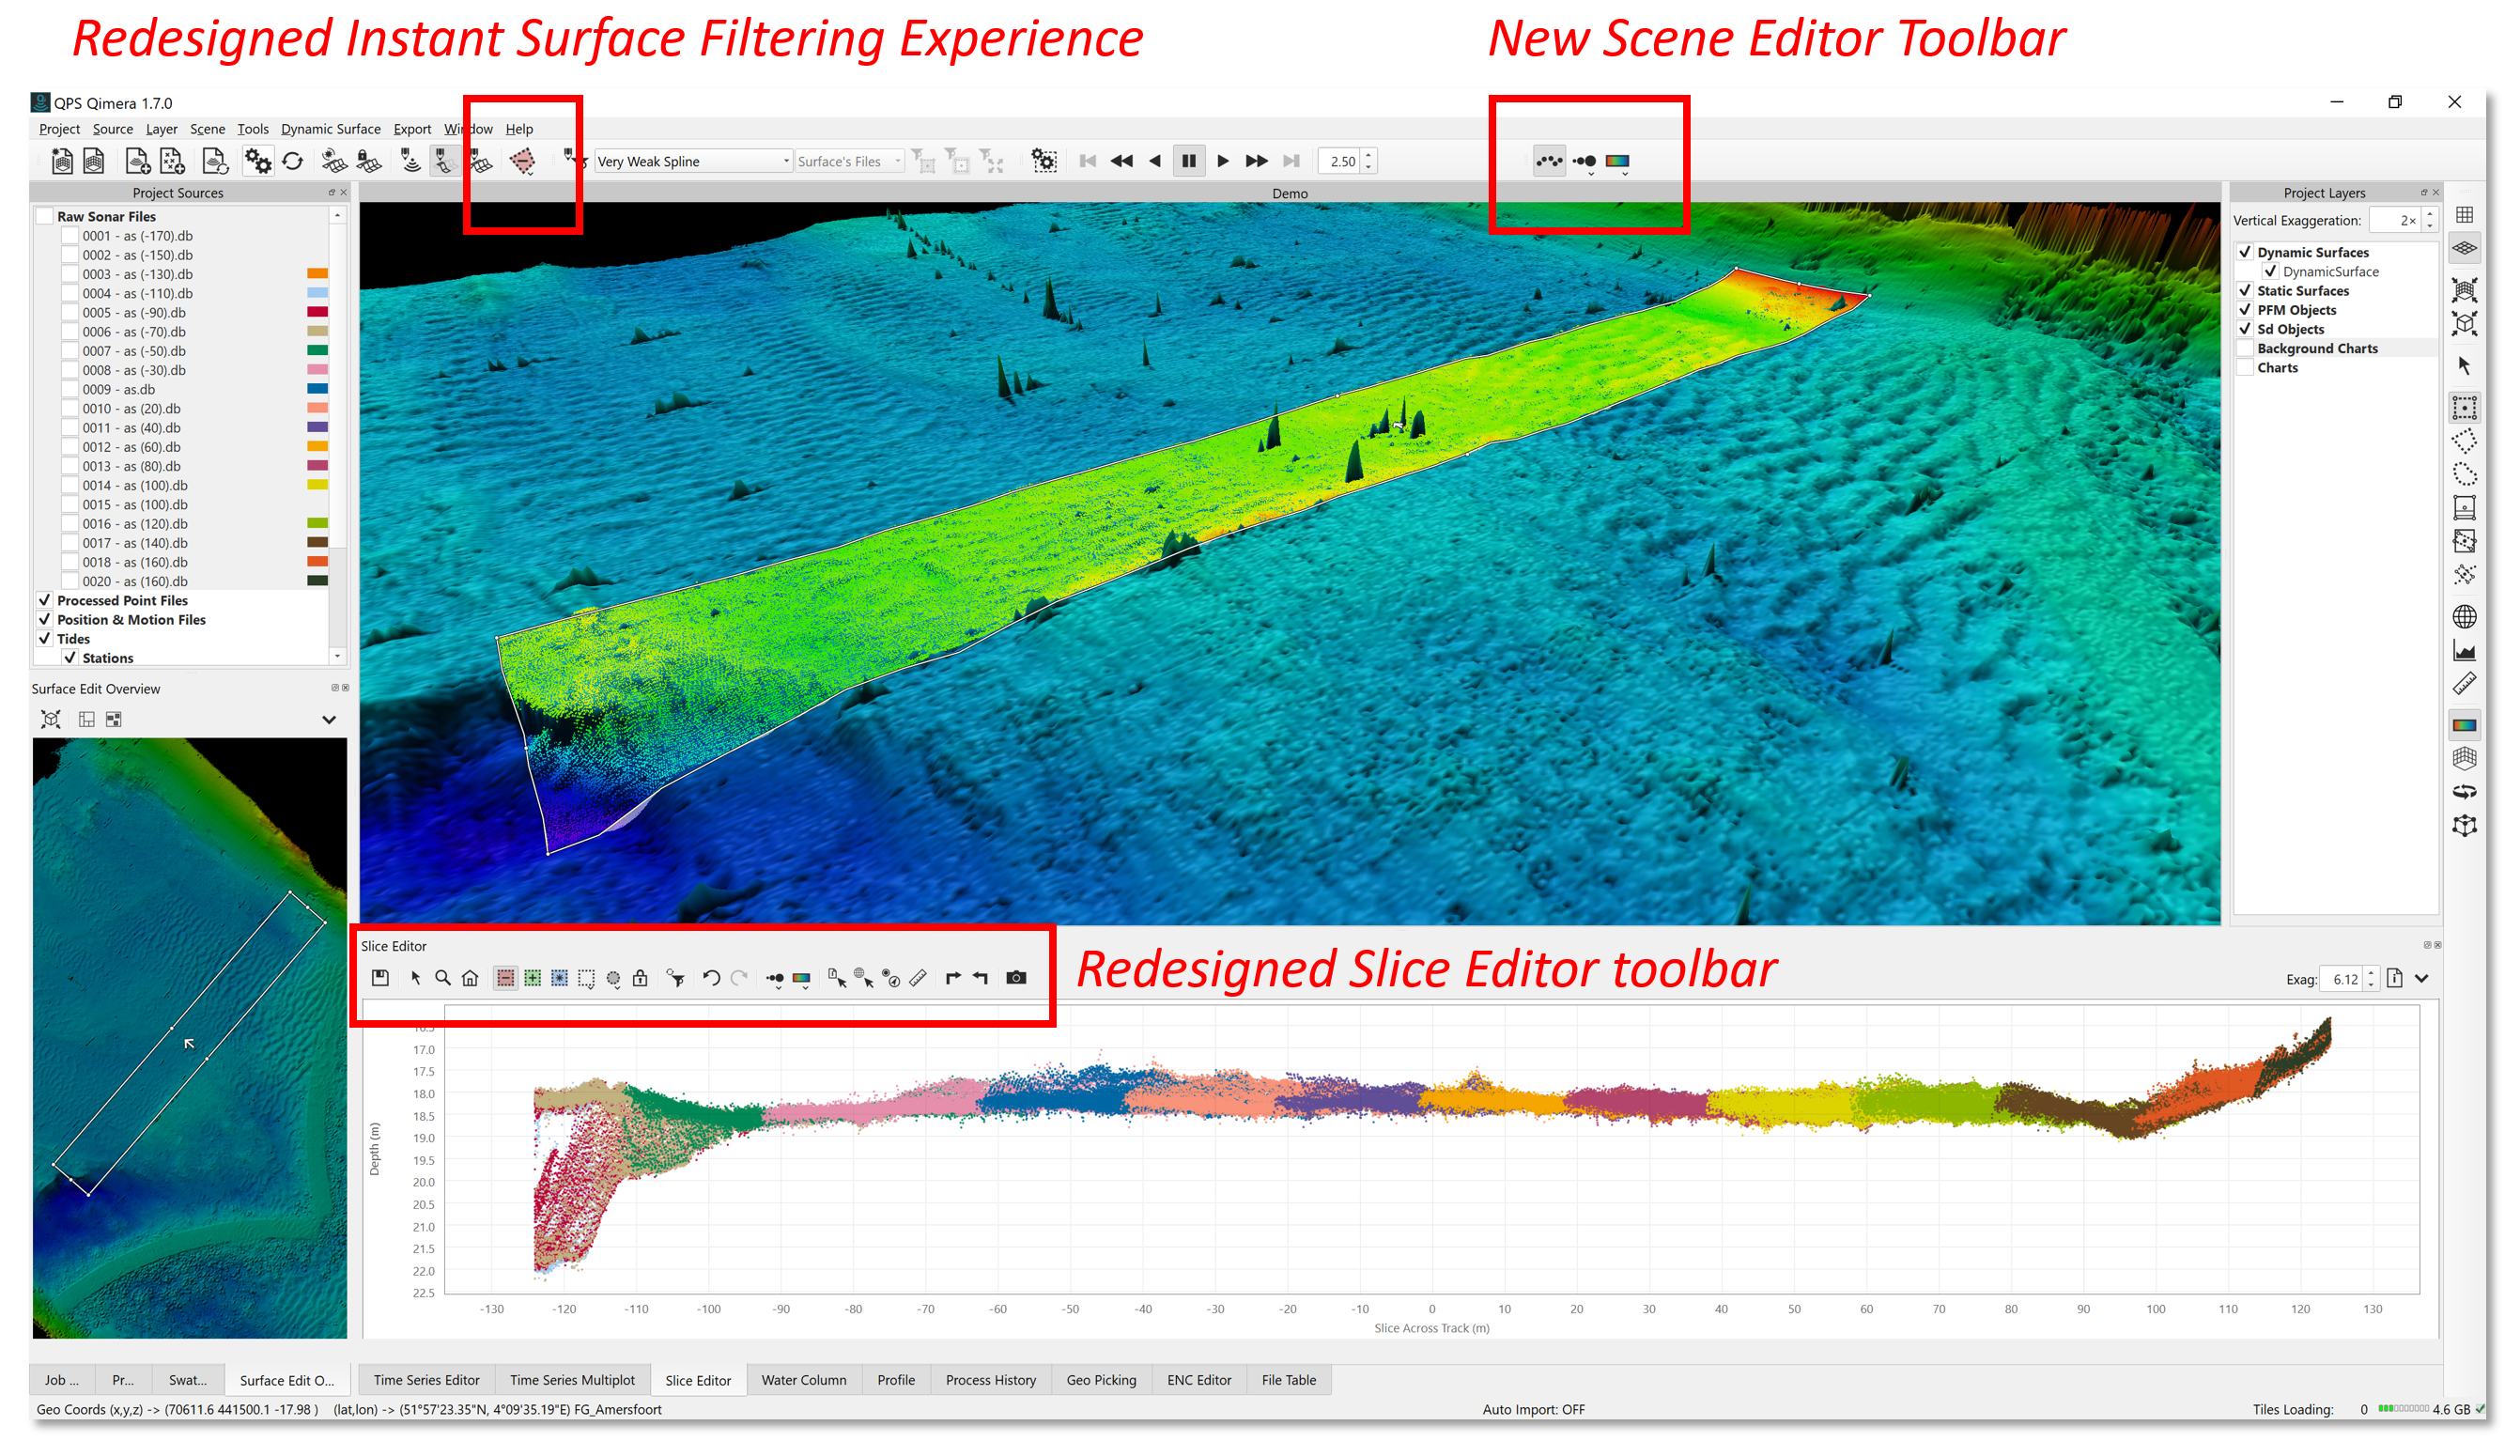
Task: Open the Dynamic Surface menu
Action: point(330,129)
